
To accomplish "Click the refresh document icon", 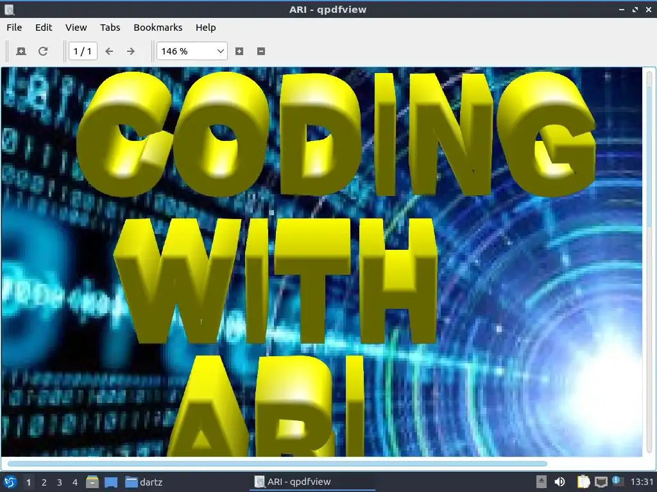I will point(43,51).
